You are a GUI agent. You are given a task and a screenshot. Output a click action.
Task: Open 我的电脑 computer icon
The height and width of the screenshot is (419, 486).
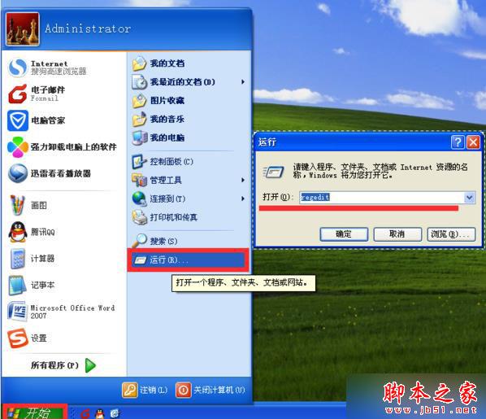pyautogui.click(x=140, y=137)
